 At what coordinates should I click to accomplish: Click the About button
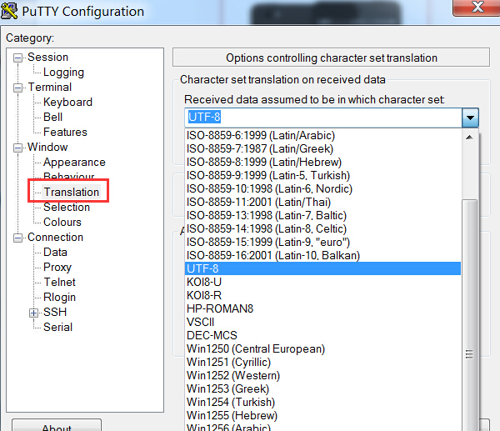point(57,427)
